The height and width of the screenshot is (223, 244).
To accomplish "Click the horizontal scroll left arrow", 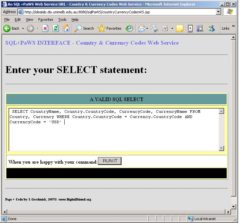I will pyautogui.click(x=5, y=212).
